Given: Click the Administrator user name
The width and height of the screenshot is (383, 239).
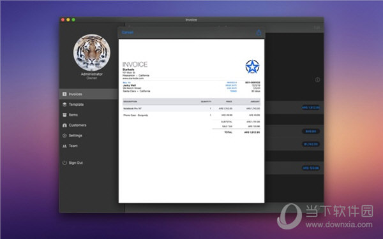Looking at the screenshot, I should 92,74.
